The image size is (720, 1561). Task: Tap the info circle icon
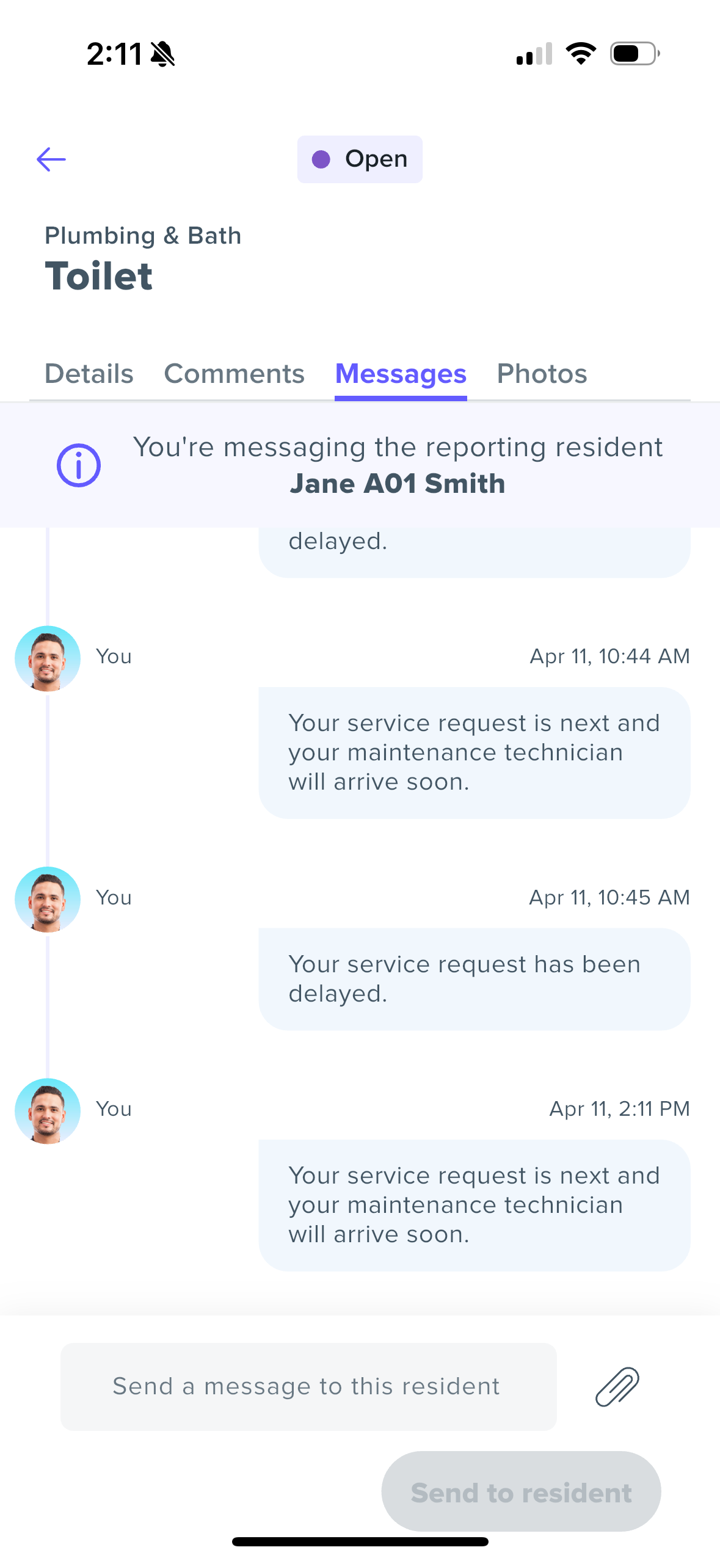click(79, 465)
